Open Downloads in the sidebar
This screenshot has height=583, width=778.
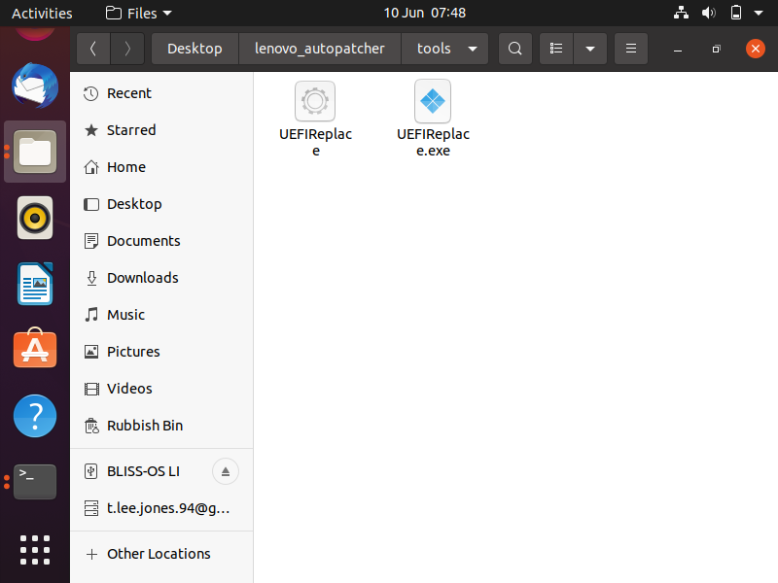tap(161, 278)
